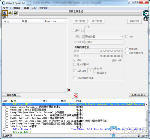Tick the 100% Drop Rate checkbox
This screenshot has height=139, width=150.
pyautogui.click(x=7, y=126)
